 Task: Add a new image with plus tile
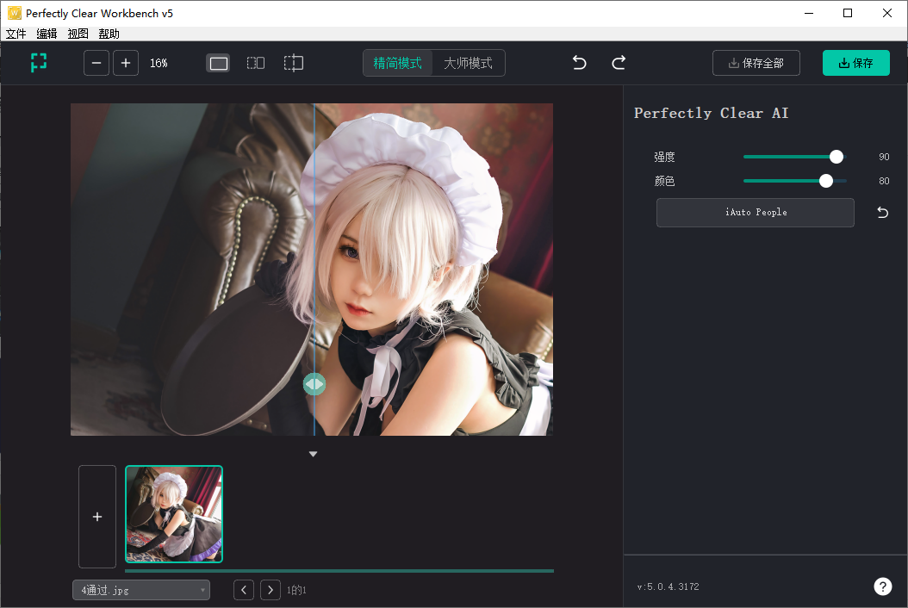pyautogui.click(x=97, y=517)
